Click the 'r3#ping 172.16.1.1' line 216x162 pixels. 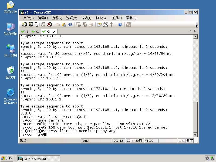(40, 78)
